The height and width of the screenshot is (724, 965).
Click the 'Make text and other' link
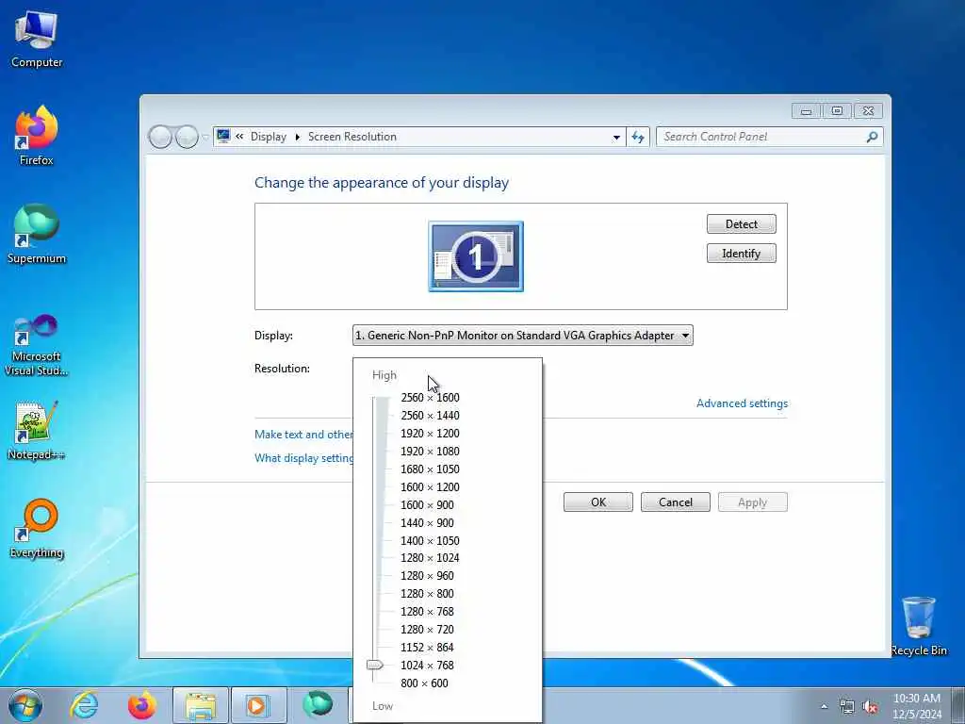point(303,434)
